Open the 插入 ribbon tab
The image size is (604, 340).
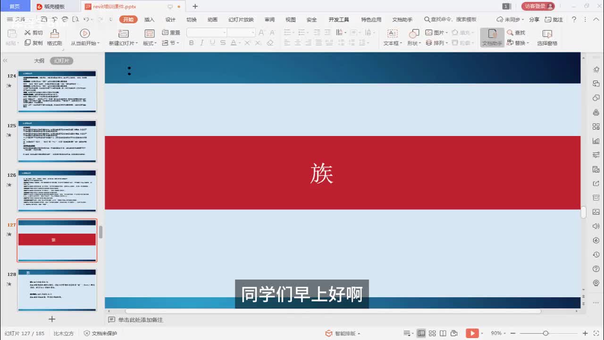pyautogui.click(x=150, y=19)
